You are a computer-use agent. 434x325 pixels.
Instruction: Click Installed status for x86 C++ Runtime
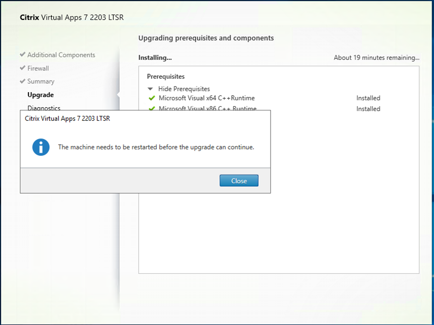pos(368,109)
